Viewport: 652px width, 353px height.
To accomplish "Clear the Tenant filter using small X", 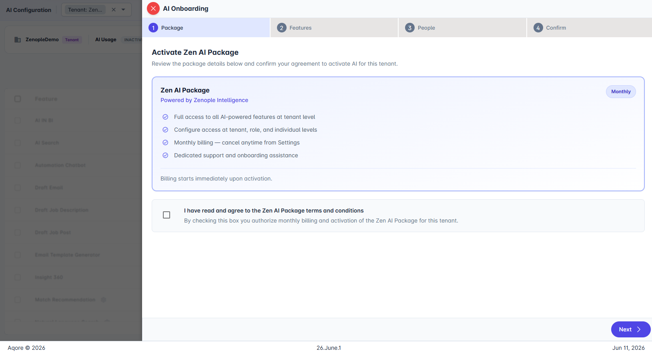I will (x=114, y=10).
